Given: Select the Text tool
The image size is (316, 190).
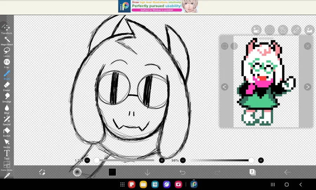Looking at the screenshot, I should point(7,155).
